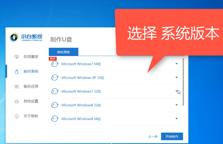Switch to the 微软原版 tab
The width and height of the screenshot is (223, 144).
(63, 52)
